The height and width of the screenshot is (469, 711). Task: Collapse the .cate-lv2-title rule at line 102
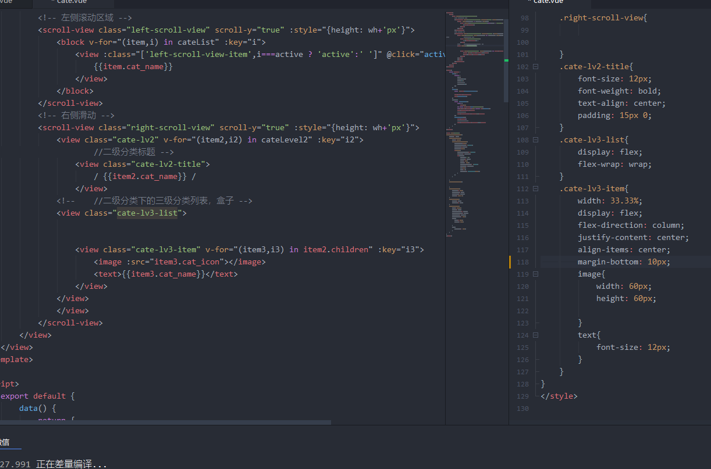click(535, 66)
